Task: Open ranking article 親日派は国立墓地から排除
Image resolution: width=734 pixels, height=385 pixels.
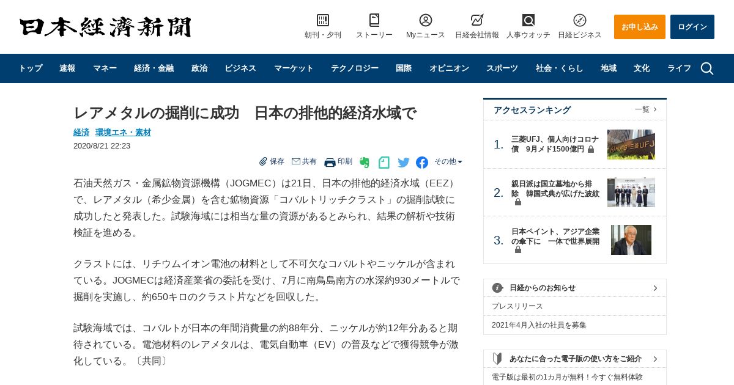Action: coord(555,193)
